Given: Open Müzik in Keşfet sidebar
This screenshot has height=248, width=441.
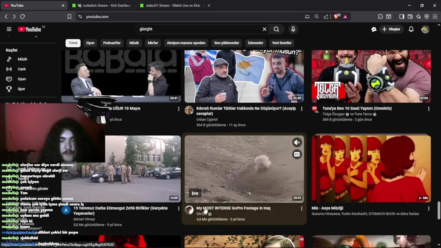Looking at the screenshot, I should click(x=22, y=59).
